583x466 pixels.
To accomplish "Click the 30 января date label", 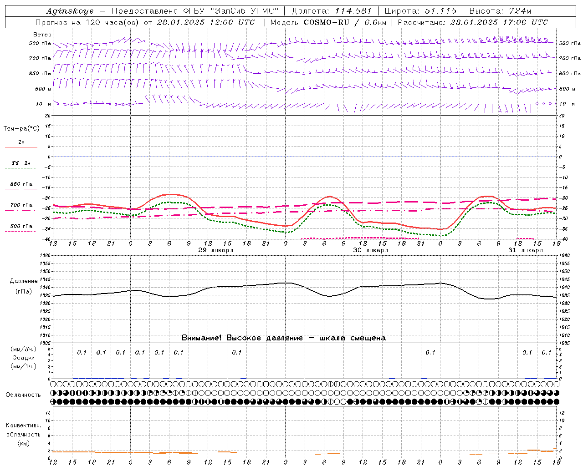I will point(371,250).
